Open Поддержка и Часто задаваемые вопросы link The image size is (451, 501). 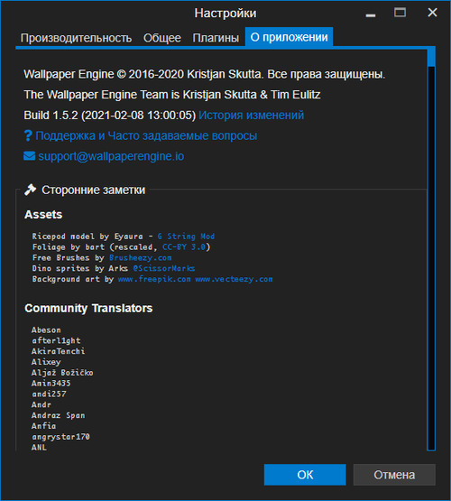(146, 135)
